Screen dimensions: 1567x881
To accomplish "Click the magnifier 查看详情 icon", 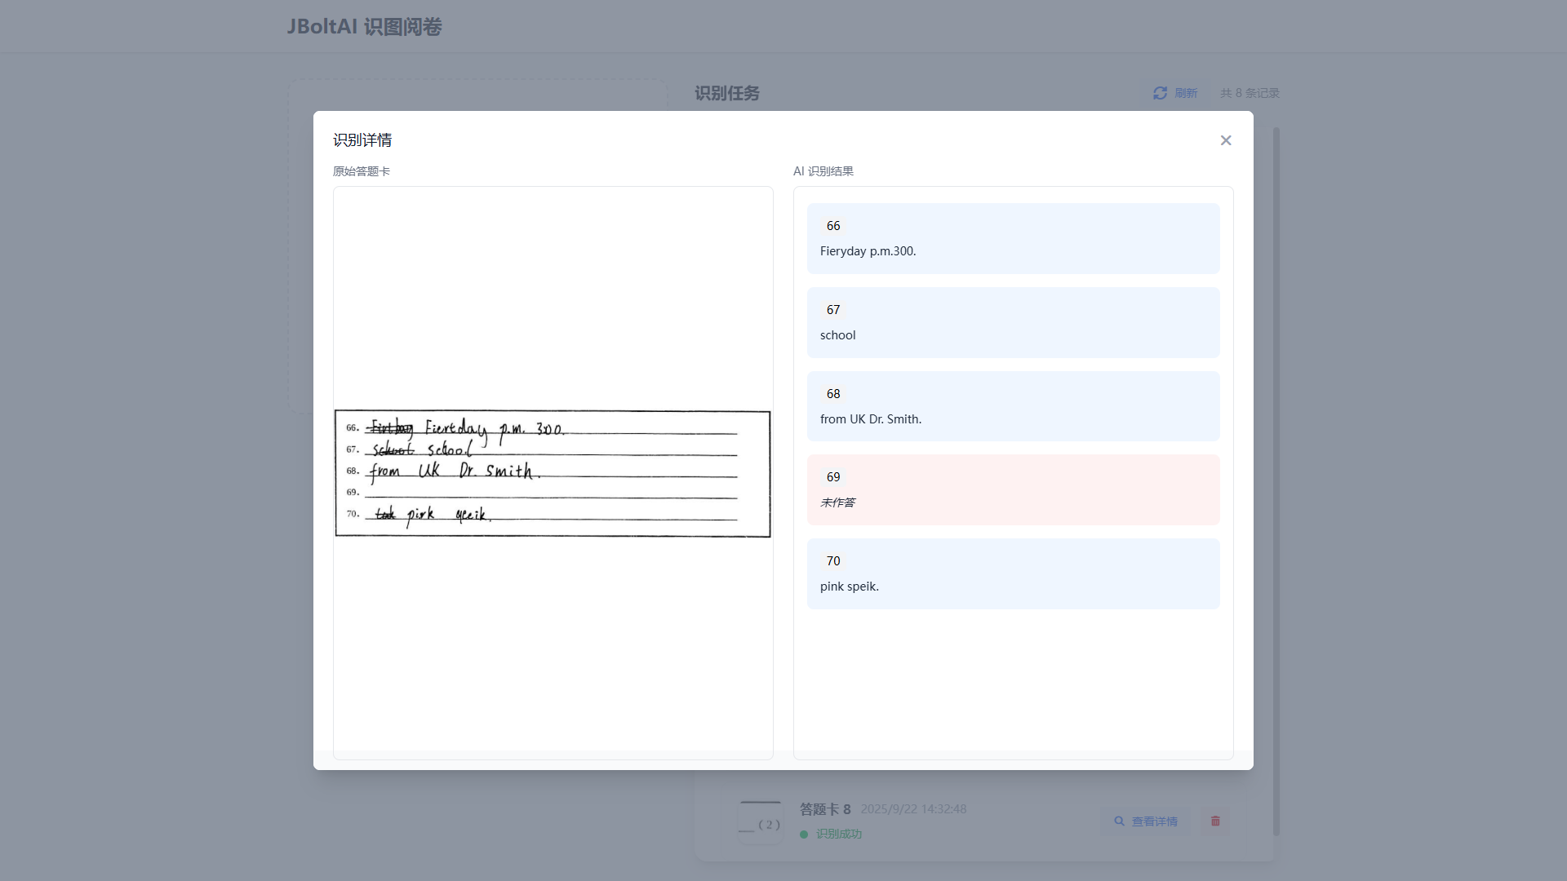I will point(1120,821).
